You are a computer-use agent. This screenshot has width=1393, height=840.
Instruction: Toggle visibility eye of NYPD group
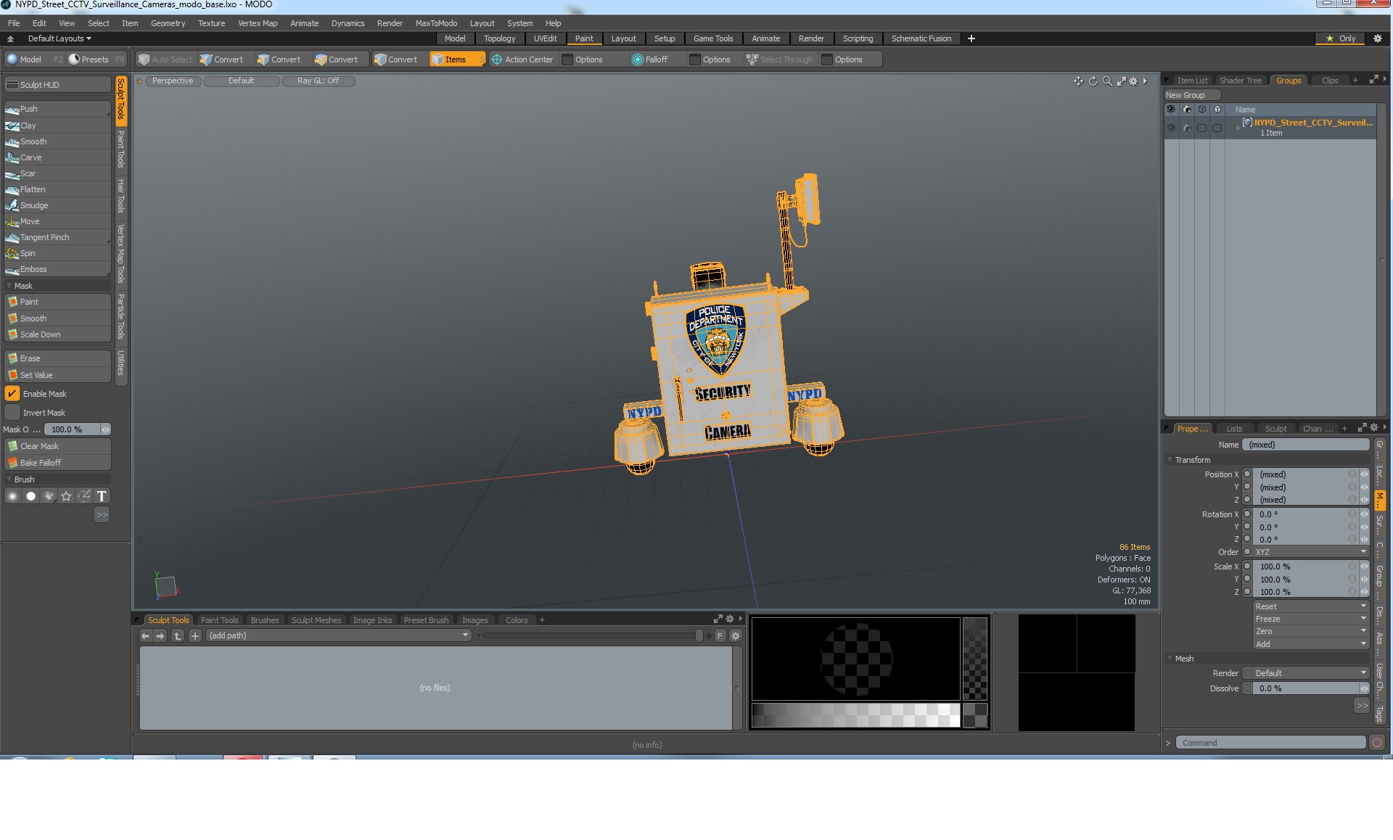[1170, 128]
